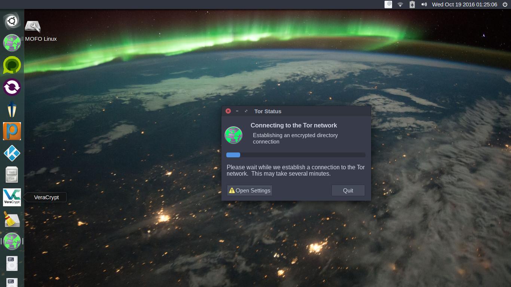Open the fully visible media drive dock icon
511x287 pixels.
tap(12, 263)
